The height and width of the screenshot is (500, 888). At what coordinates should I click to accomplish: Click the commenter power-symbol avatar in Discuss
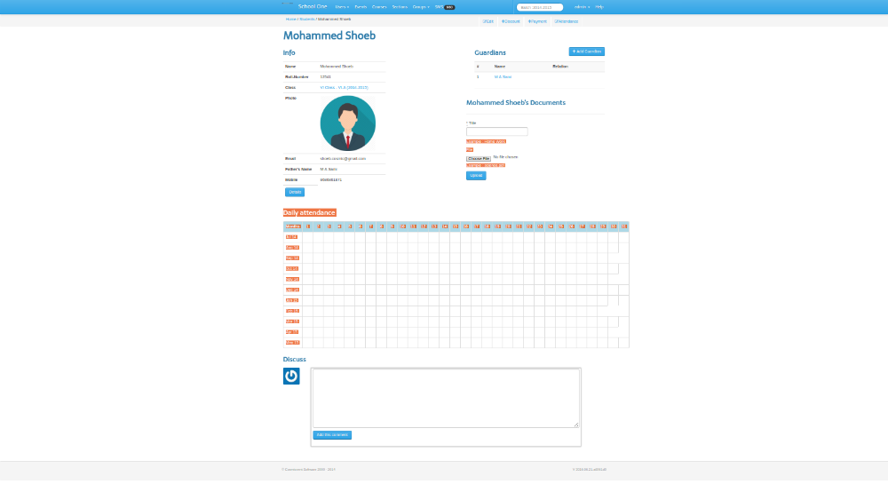pyautogui.click(x=291, y=376)
